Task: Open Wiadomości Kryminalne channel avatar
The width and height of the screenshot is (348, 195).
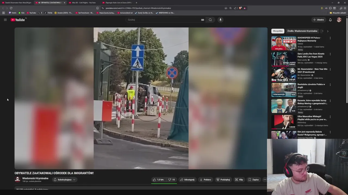Action: pos(17,180)
